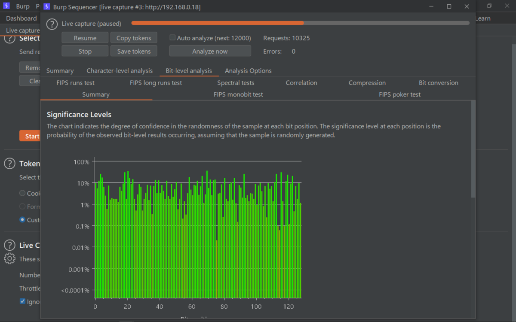Open the Correlation tab
The height and width of the screenshot is (322, 516).
(301, 82)
